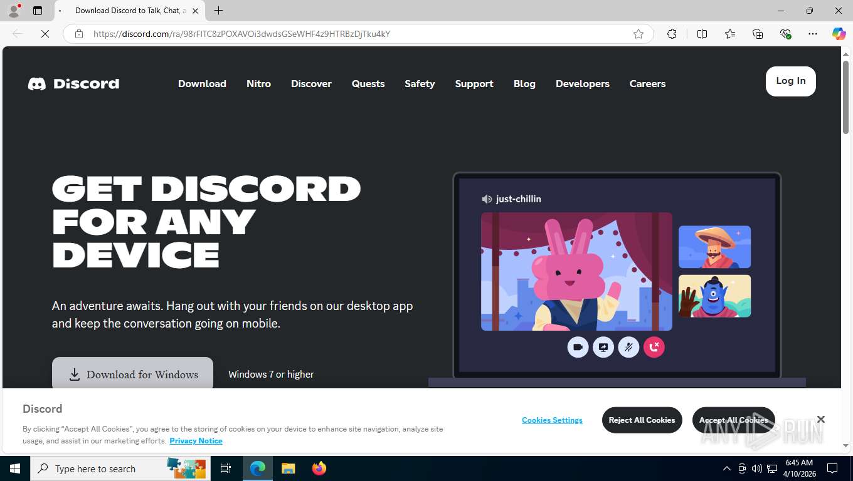Click Accept All Cookies button
The width and height of the screenshot is (853, 481).
tap(733, 420)
